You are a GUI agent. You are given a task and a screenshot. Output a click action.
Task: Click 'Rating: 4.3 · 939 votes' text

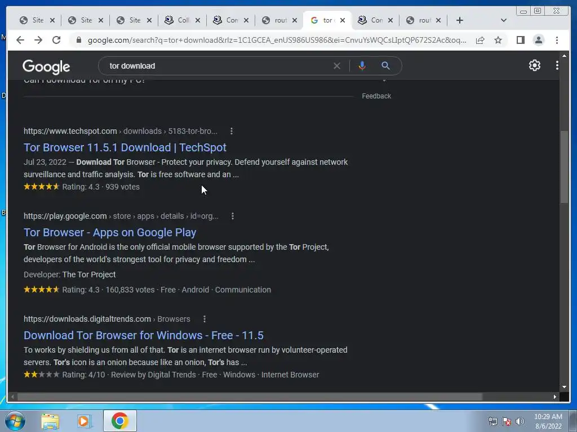[x=100, y=187]
